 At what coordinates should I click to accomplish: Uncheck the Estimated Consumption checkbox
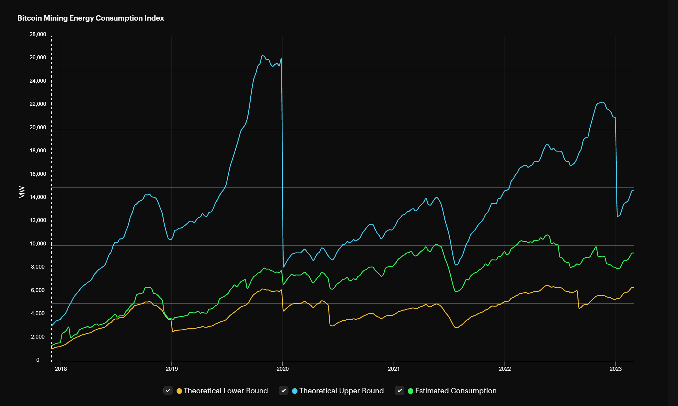click(399, 391)
